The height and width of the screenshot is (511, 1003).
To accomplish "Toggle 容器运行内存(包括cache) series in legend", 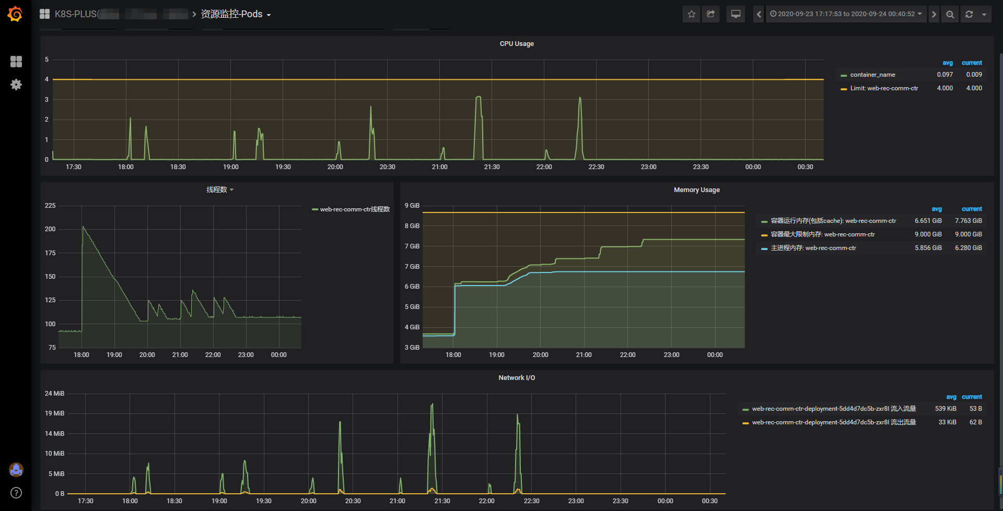I will 833,221.
